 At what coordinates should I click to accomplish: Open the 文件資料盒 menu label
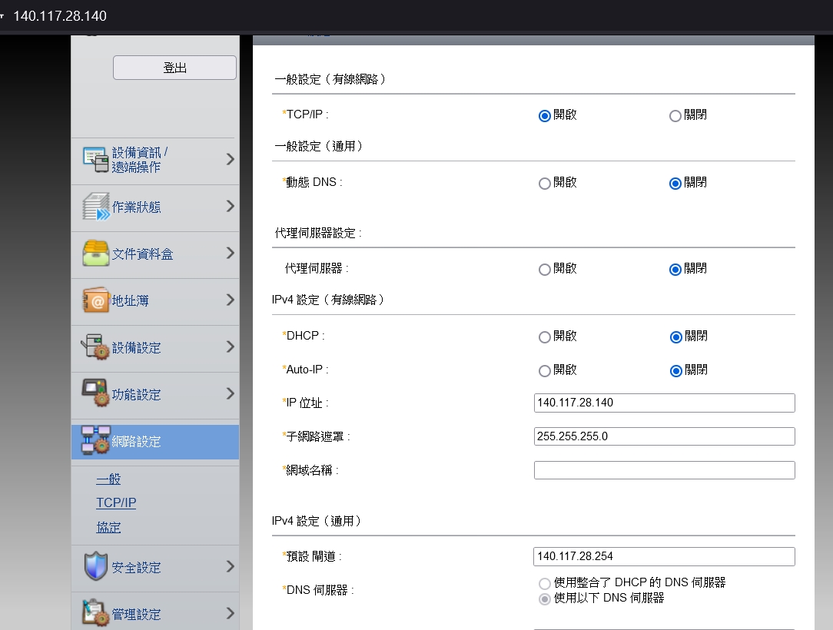pos(142,254)
